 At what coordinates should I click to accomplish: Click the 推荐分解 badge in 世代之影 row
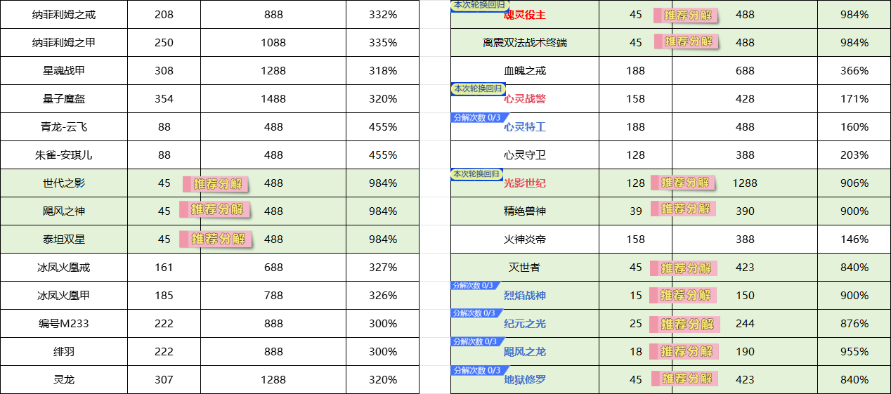point(217,184)
